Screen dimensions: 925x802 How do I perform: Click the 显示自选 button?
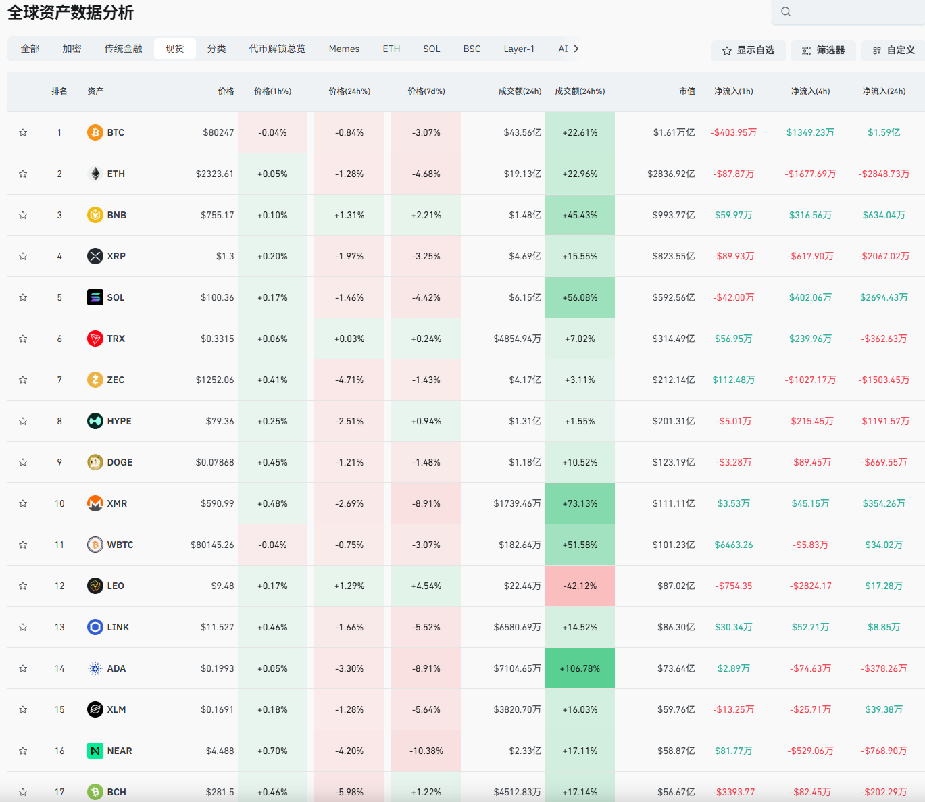(748, 51)
